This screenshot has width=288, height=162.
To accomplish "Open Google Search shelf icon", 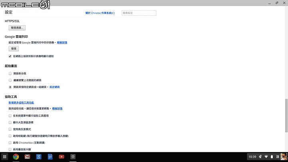I will 39,157.
